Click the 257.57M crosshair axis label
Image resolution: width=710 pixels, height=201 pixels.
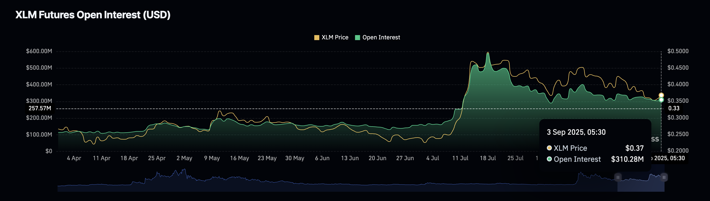click(40, 109)
